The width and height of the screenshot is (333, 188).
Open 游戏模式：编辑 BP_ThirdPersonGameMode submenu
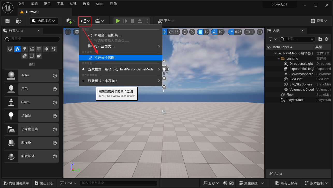(x=120, y=69)
